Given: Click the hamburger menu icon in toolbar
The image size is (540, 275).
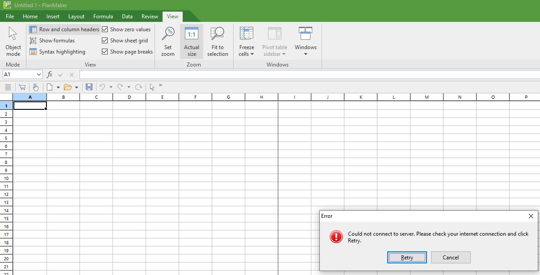Looking at the screenshot, I should pos(8,87).
